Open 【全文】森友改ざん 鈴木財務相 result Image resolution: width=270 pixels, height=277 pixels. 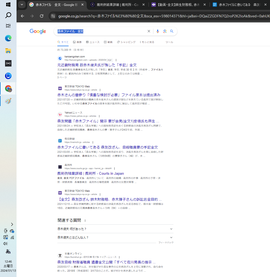click(109, 200)
